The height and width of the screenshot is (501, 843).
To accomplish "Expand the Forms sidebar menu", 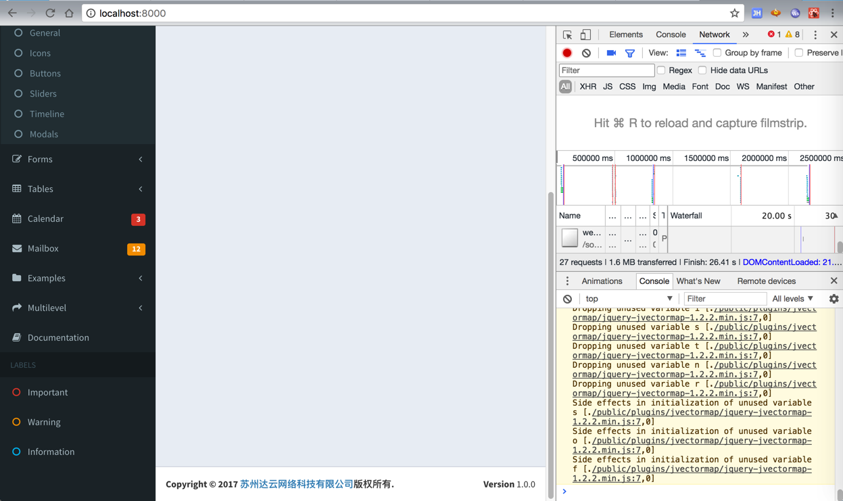I will 78,159.
